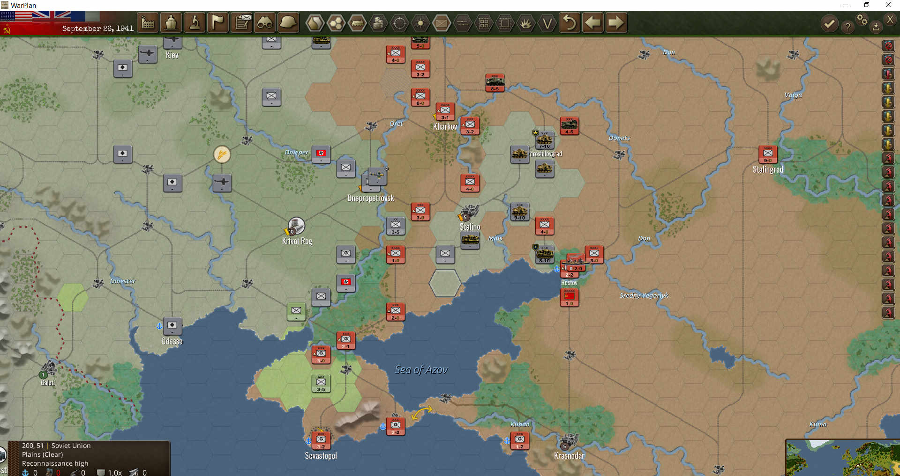Open the production factory screen
Viewport: 900px width, 476px height.
148,23
